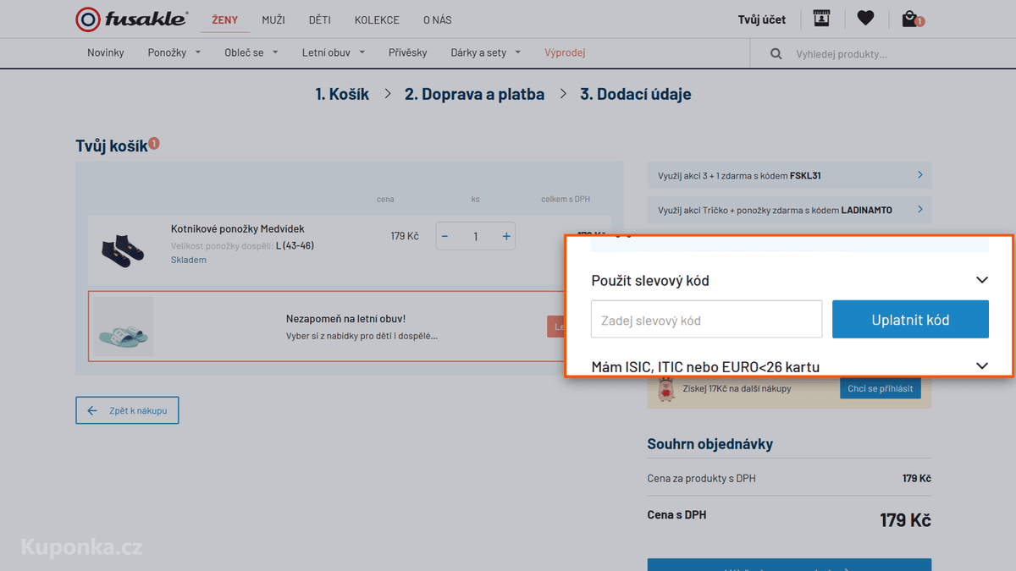Open the Ženy tab
1016x571 pixels.
[x=225, y=19]
